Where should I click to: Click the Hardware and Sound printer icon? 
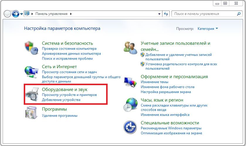(x=32, y=94)
